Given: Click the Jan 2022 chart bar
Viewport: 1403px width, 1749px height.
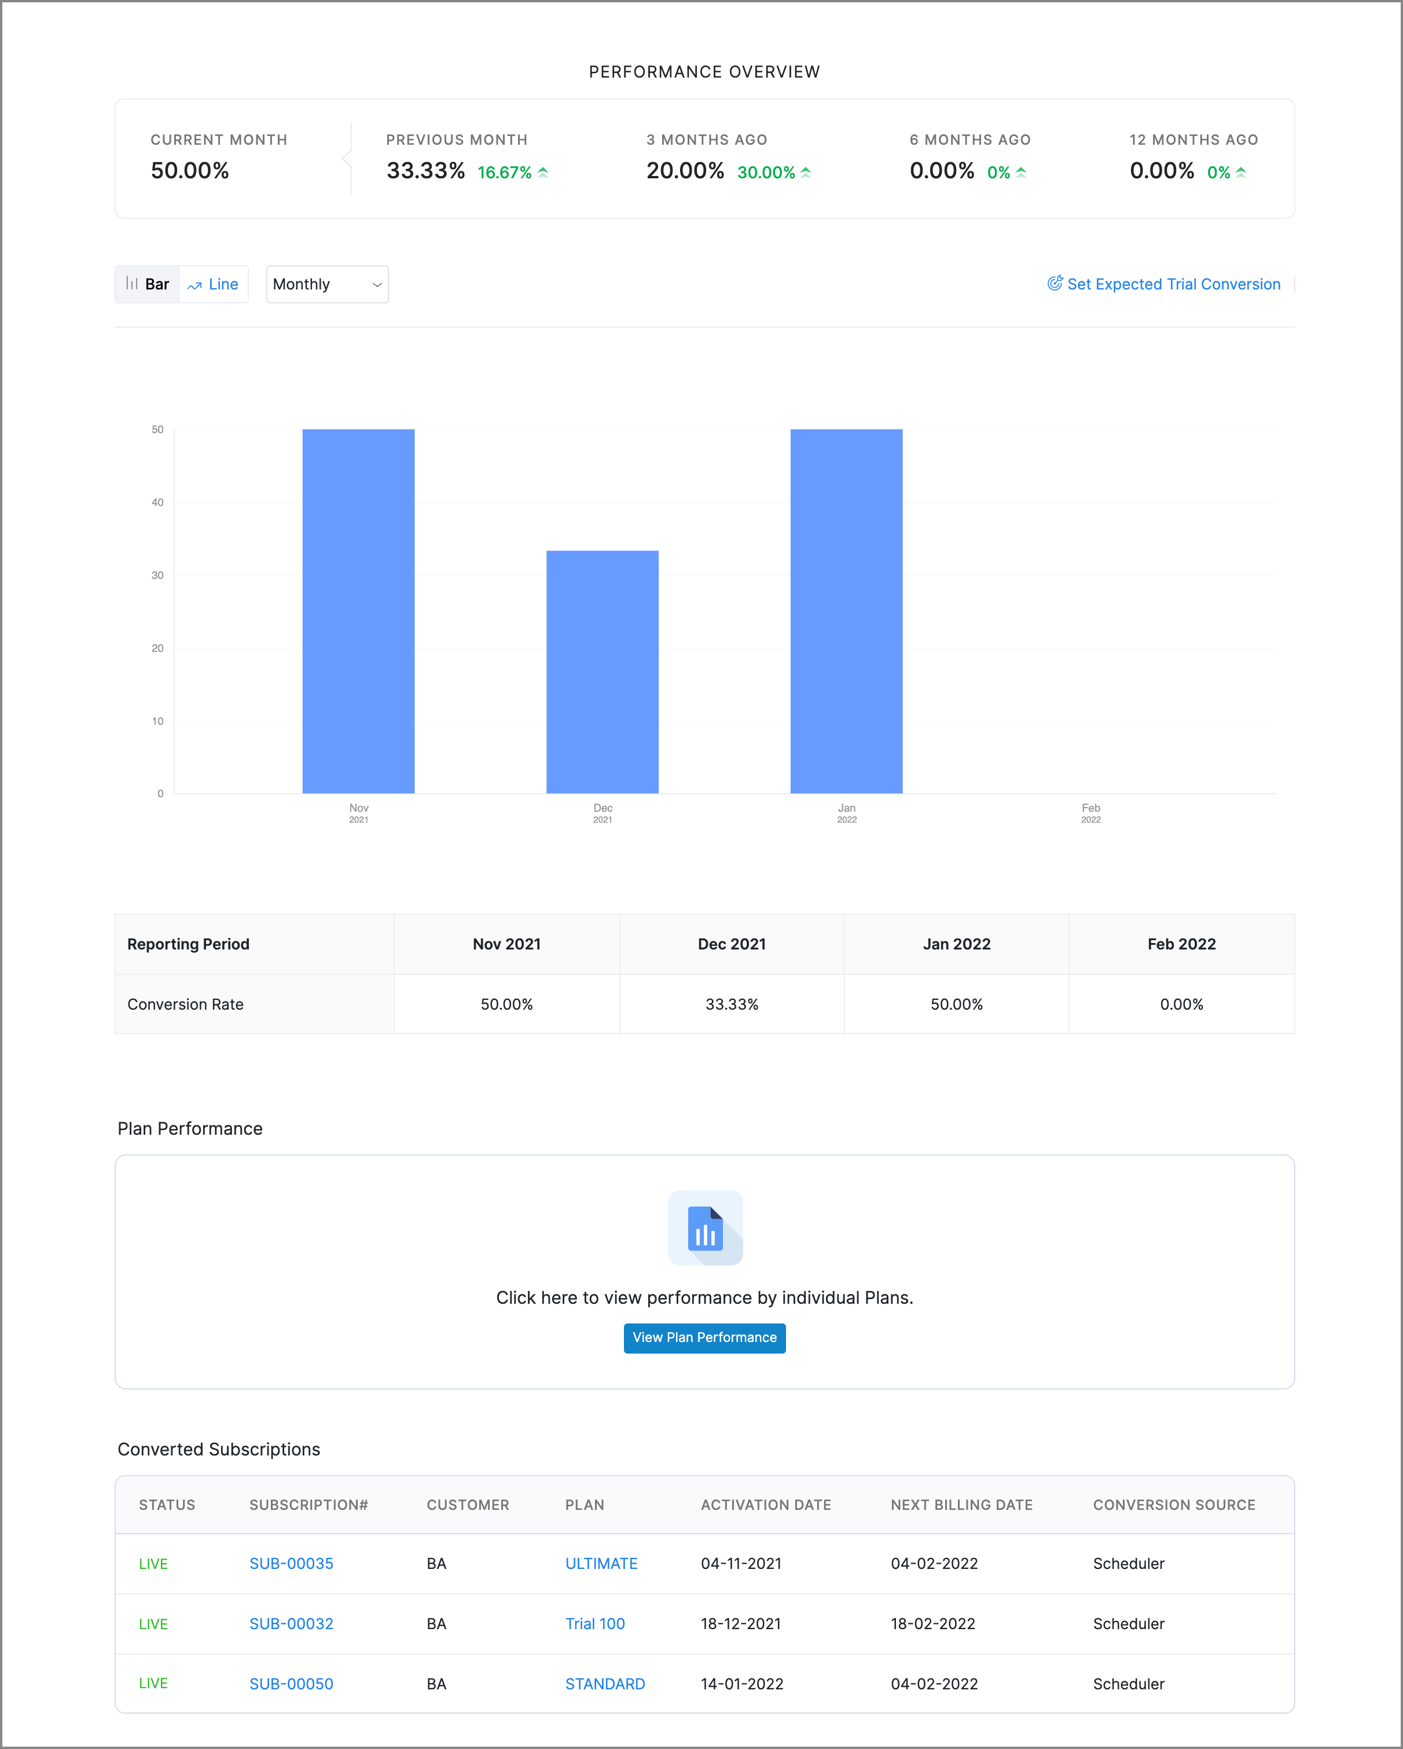Looking at the screenshot, I should (x=846, y=611).
